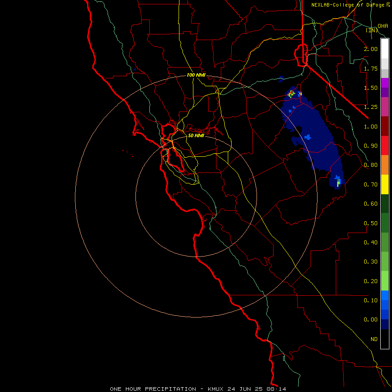The height and width of the screenshot is (392, 392).
Task: Pick the white swatch atop the color scale
Action: (385, 49)
